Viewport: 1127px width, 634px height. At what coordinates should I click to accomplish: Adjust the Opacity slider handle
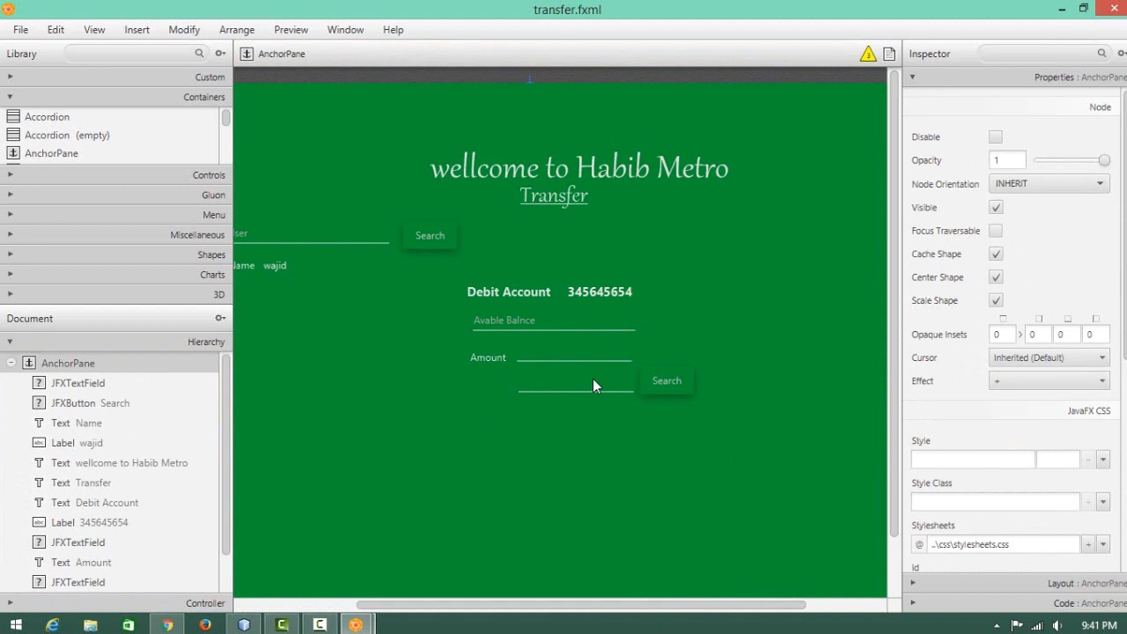(1104, 160)
